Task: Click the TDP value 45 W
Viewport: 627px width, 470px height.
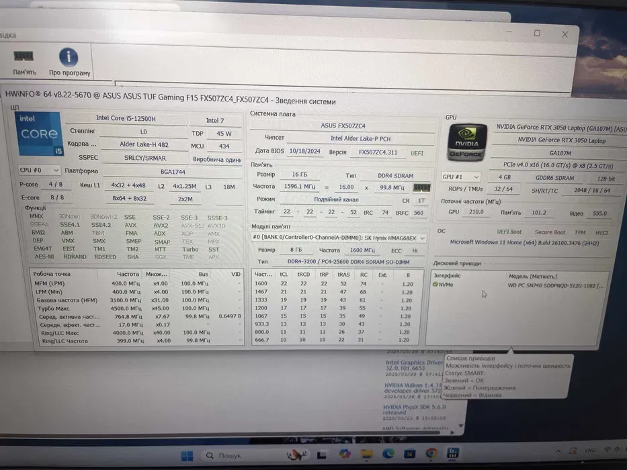Action: 224,134
